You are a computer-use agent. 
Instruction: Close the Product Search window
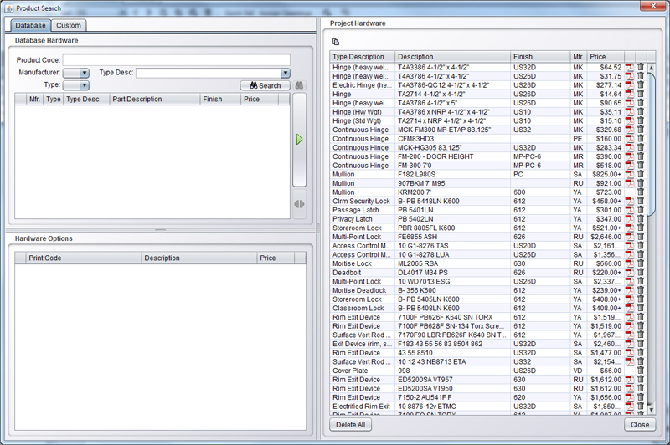(x=653, y=5)
